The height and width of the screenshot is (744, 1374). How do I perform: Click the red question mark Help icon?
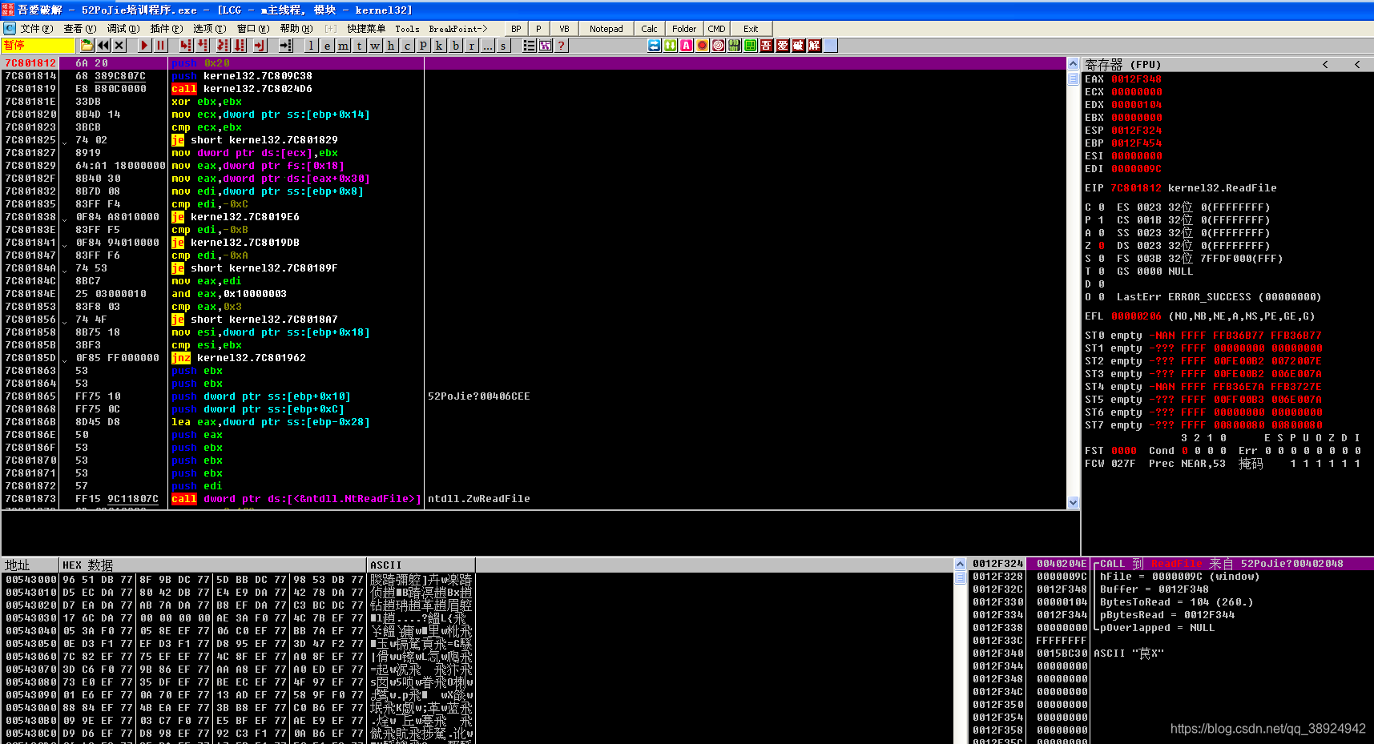click(x=562, y=46)
